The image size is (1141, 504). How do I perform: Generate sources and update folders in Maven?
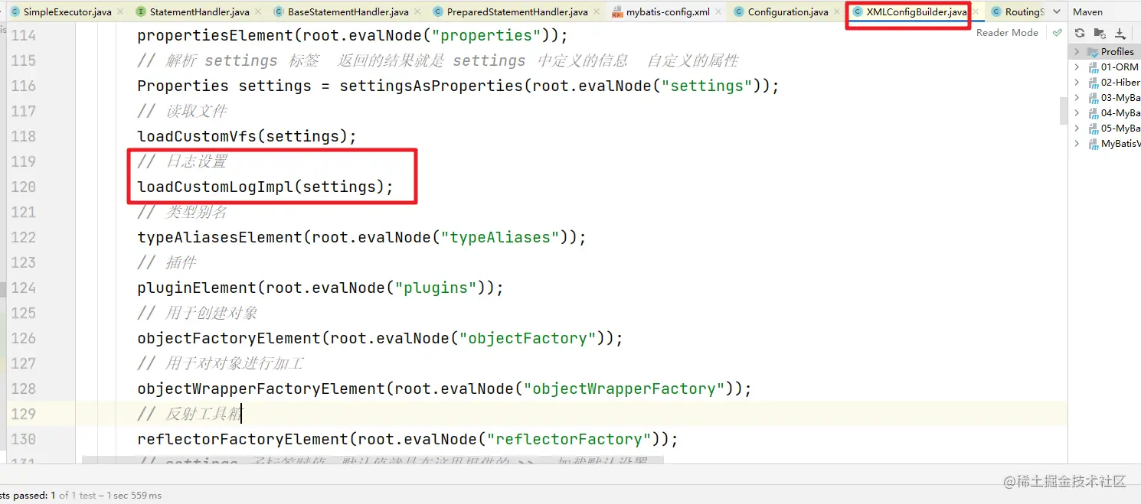[1100, 33]
